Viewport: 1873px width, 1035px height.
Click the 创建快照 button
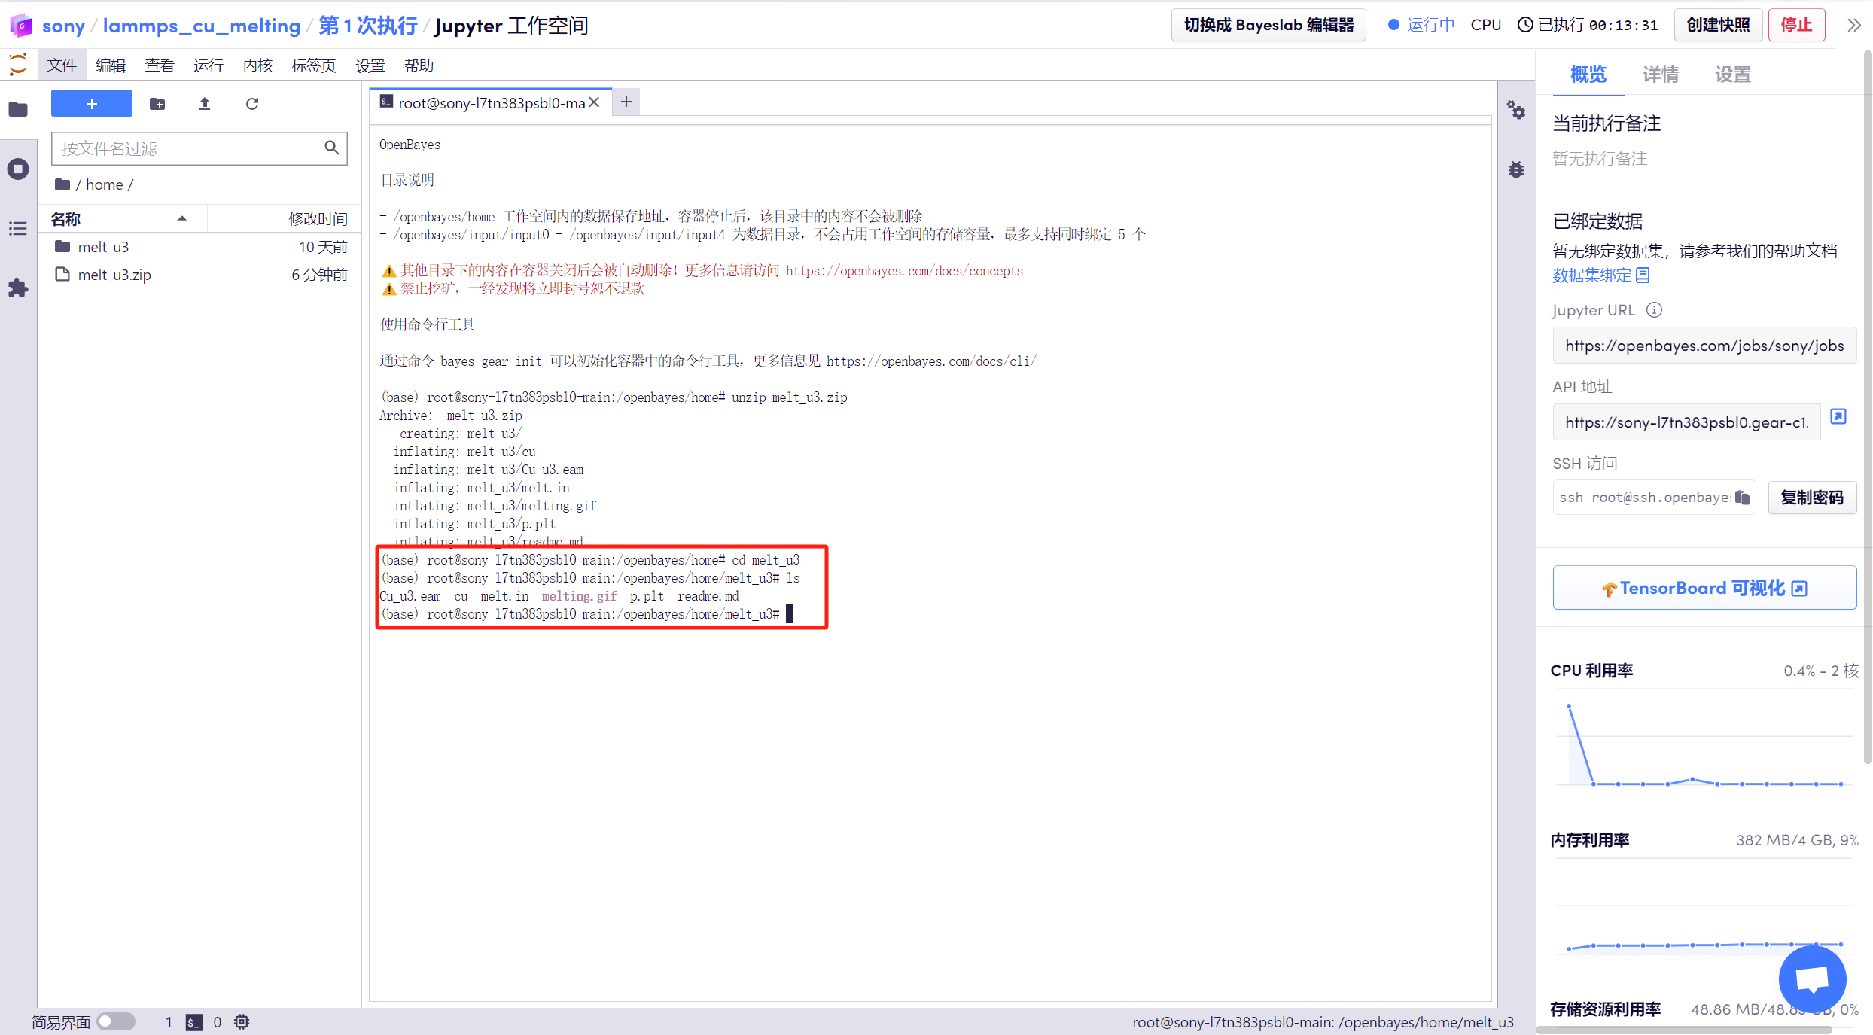point(1718,26)
